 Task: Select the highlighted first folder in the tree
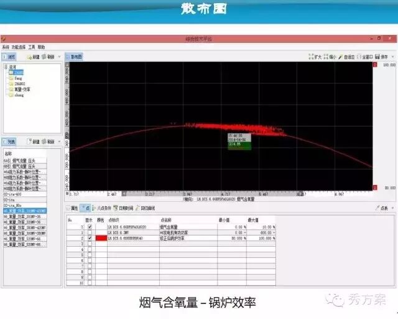16,72
